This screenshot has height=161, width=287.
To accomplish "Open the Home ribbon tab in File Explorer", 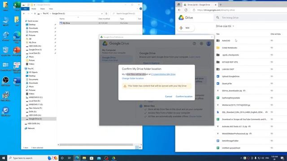I will (34, 9).
